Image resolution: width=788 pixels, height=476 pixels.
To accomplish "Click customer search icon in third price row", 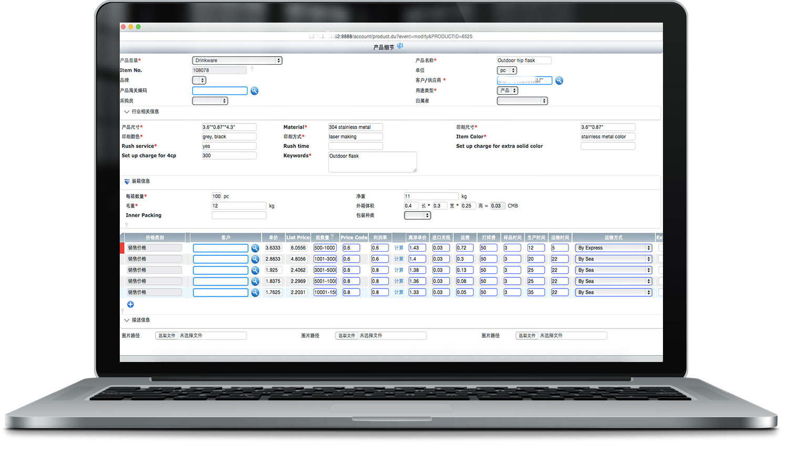I will 255,270.
